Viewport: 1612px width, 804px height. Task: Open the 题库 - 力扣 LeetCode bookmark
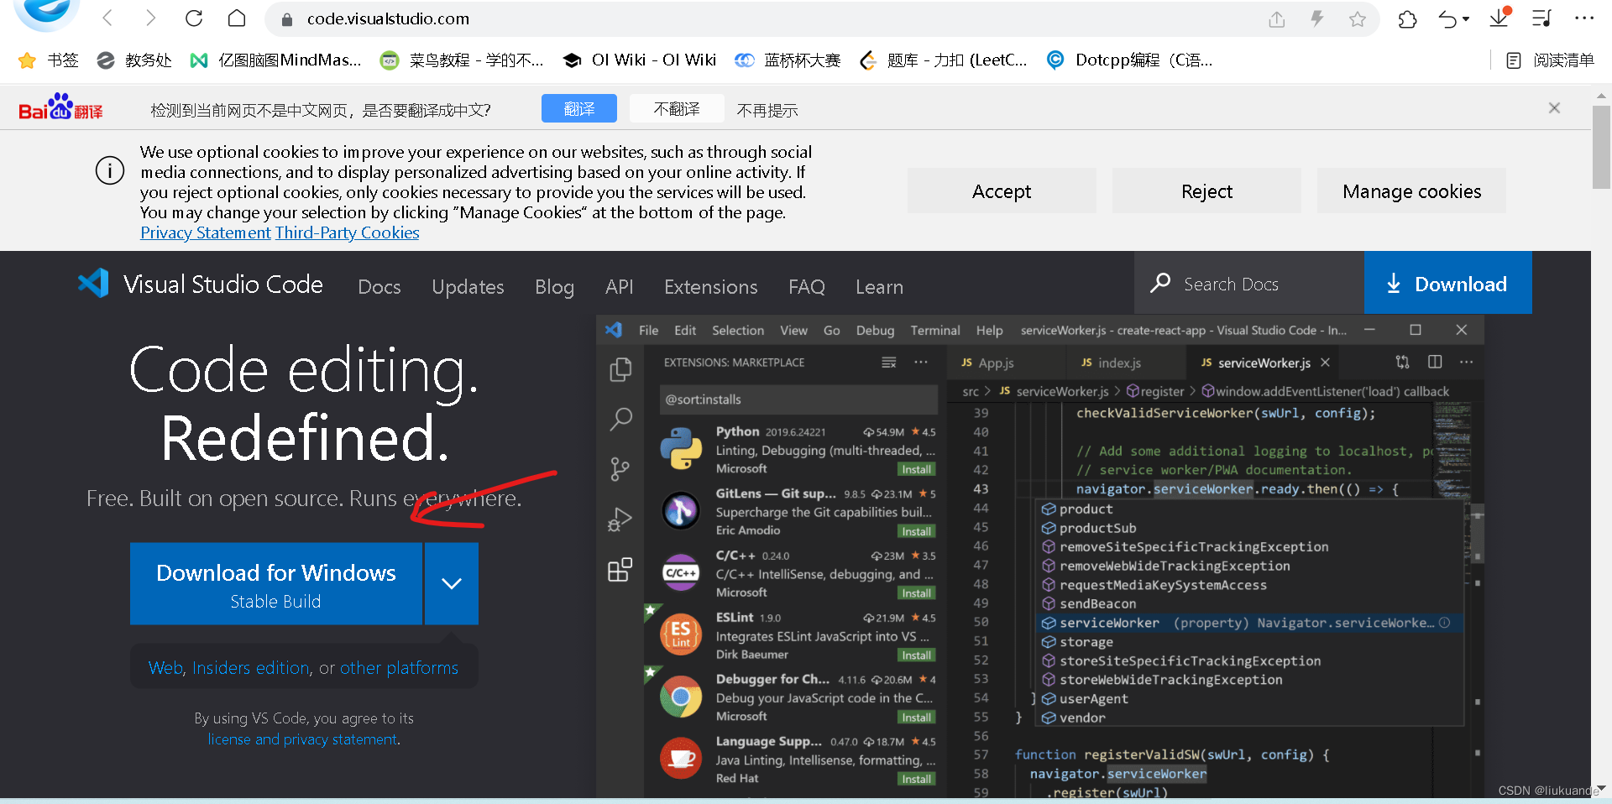coord(944,60)
